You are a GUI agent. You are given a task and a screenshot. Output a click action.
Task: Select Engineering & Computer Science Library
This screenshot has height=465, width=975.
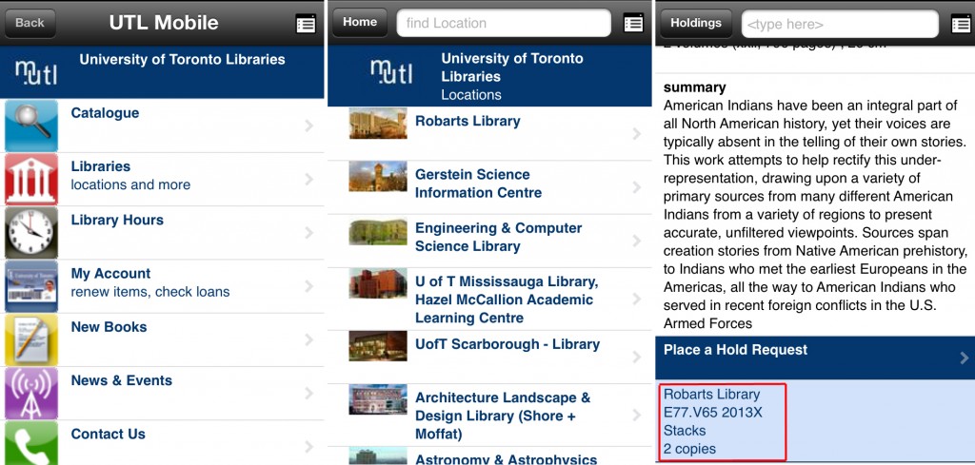(498, 237)
